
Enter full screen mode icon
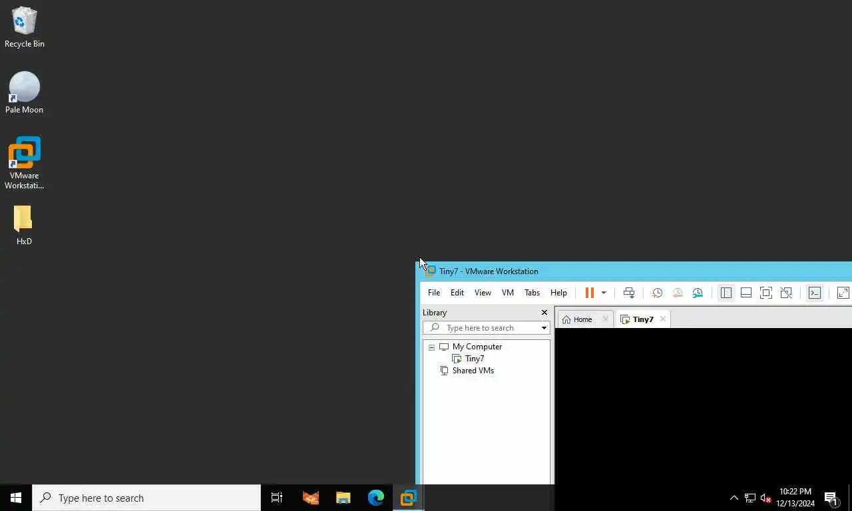point(766,293)
